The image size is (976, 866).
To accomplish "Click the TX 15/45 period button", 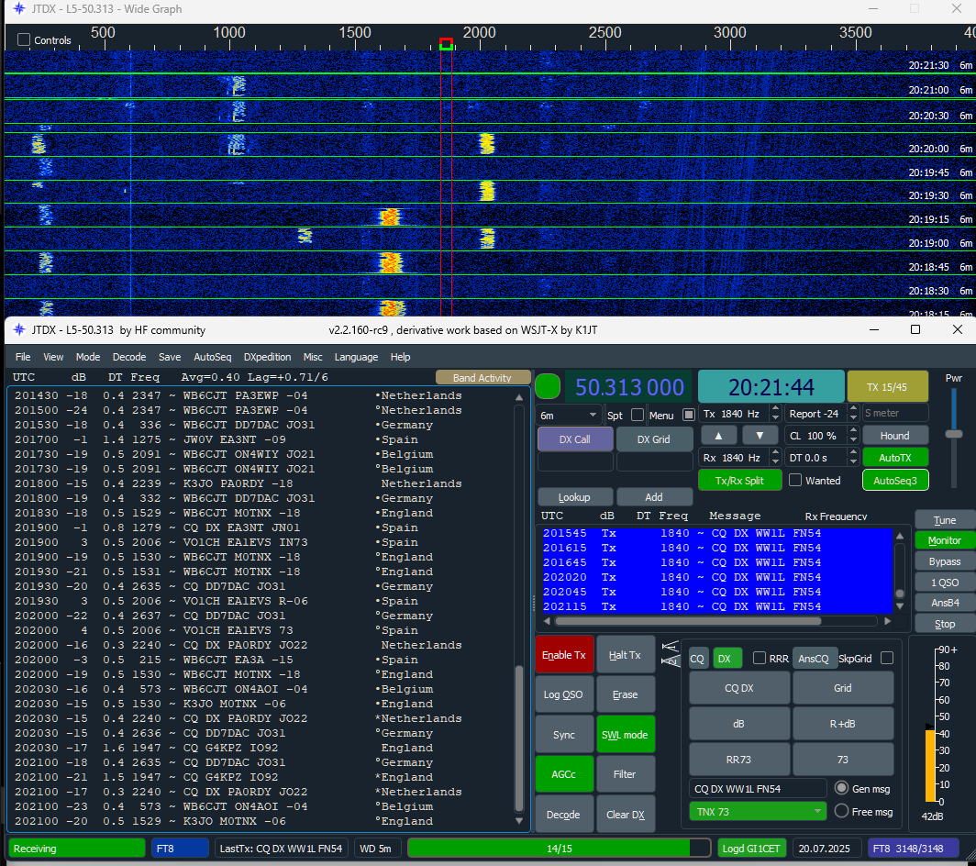I will pyautogui.click(x=887, y=386).
